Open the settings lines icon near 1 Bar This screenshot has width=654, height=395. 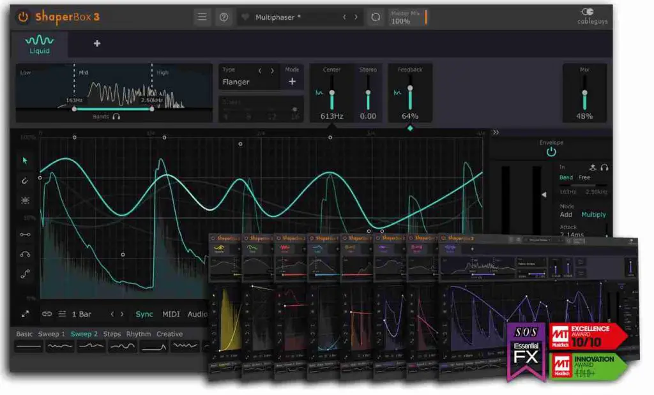[x=62, y=314]
